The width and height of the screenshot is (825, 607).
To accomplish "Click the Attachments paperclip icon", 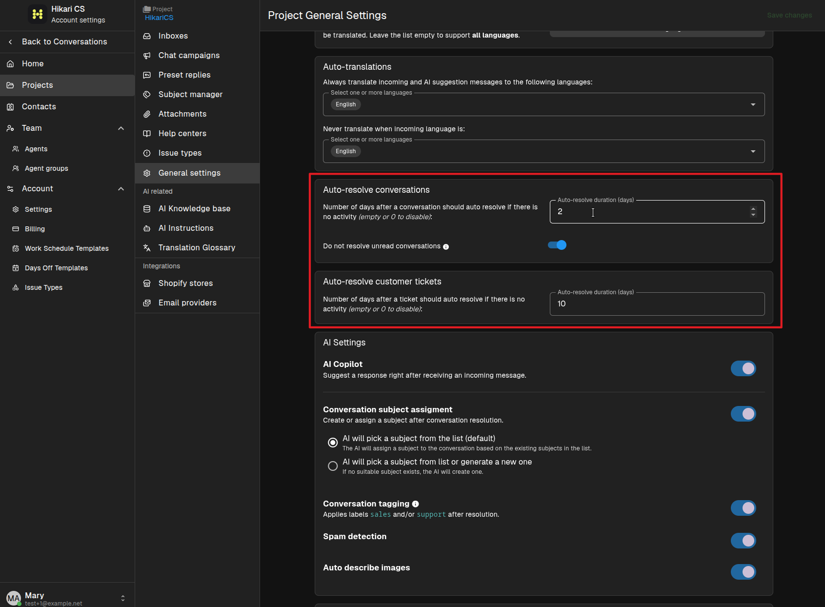I will 147,114.
